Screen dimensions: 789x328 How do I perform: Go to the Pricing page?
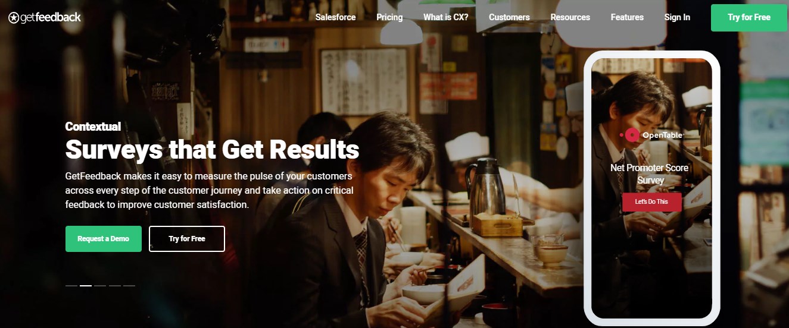[389, 17]
